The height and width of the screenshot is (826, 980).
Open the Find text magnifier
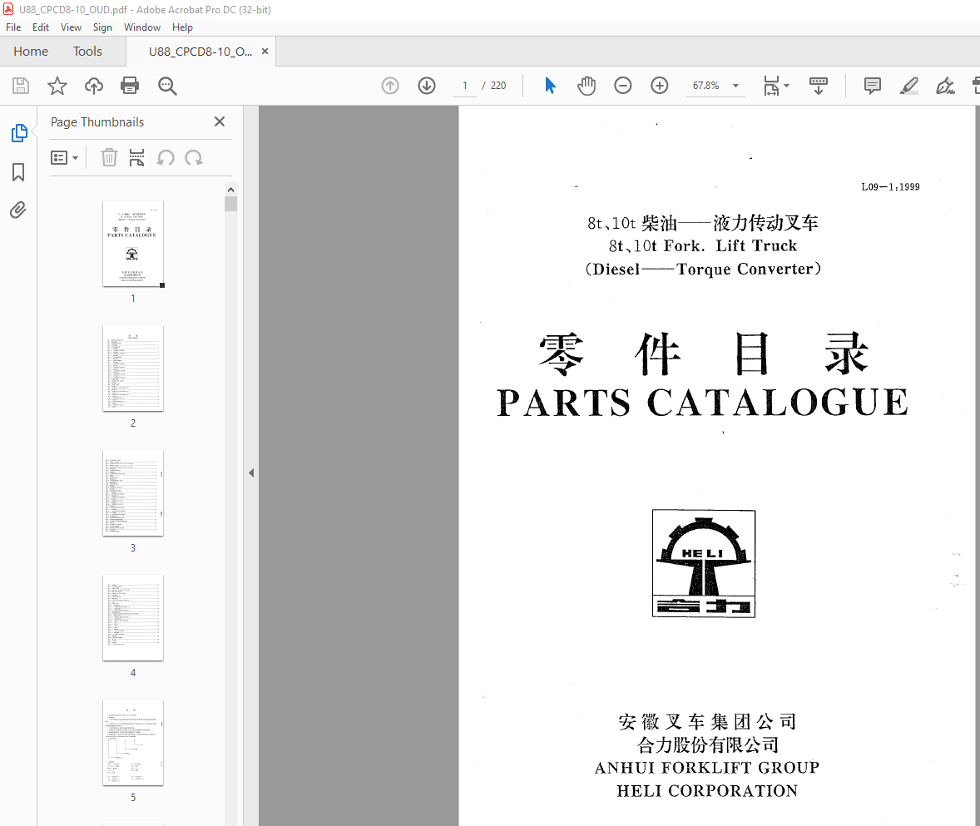pos(167,86)
